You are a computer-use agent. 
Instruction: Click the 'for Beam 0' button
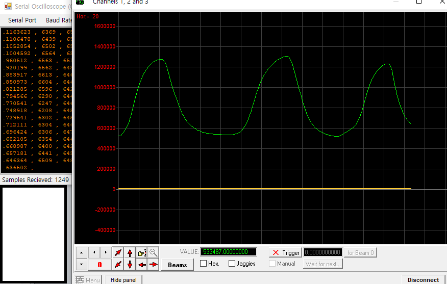[360, 253]
